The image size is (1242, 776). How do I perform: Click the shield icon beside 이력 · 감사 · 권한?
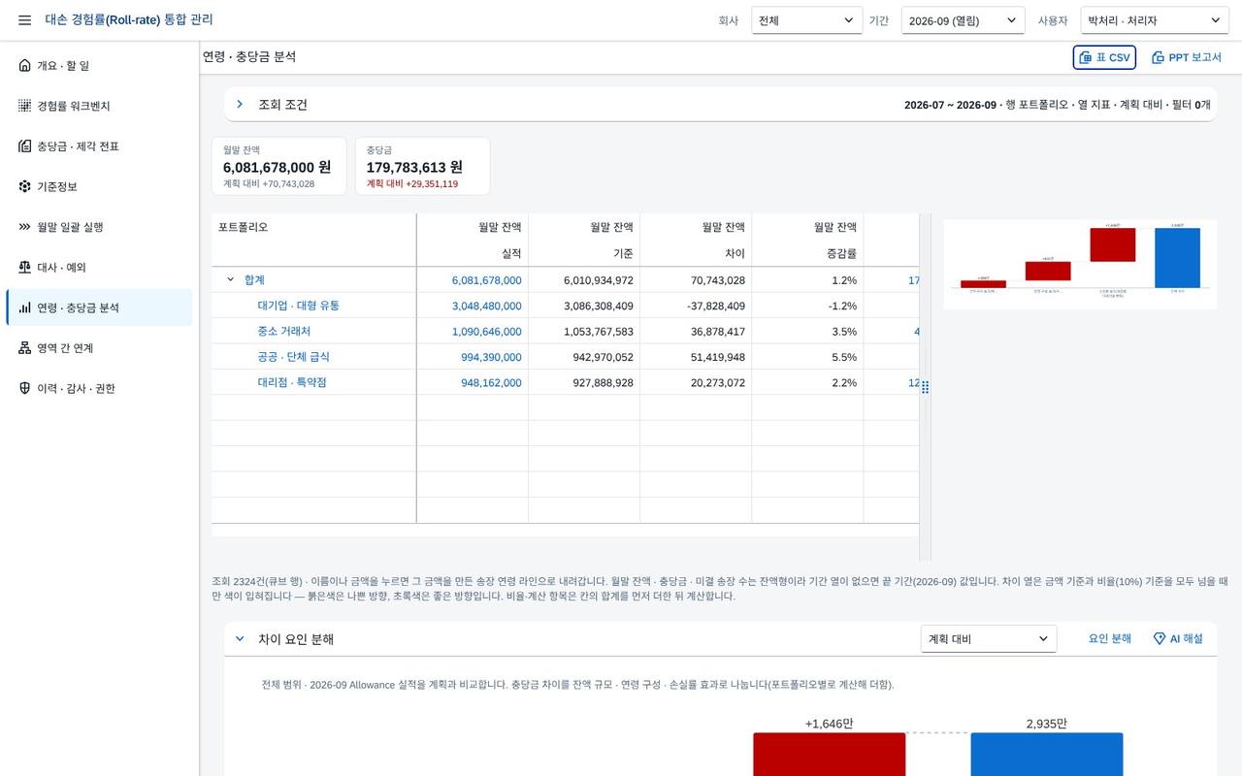pos(24,388)
